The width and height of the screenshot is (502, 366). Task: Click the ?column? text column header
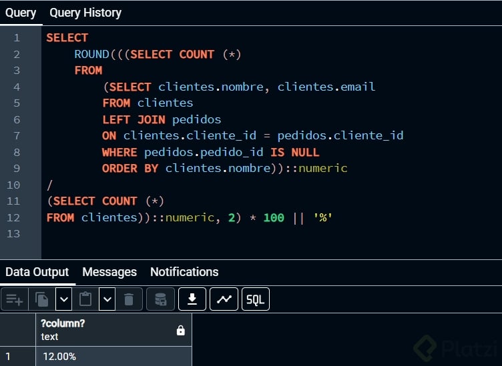[100, 330]
